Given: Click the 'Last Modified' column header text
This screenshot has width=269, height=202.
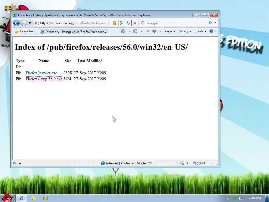Looking at the screenshot, I should (x=90, y=61).
